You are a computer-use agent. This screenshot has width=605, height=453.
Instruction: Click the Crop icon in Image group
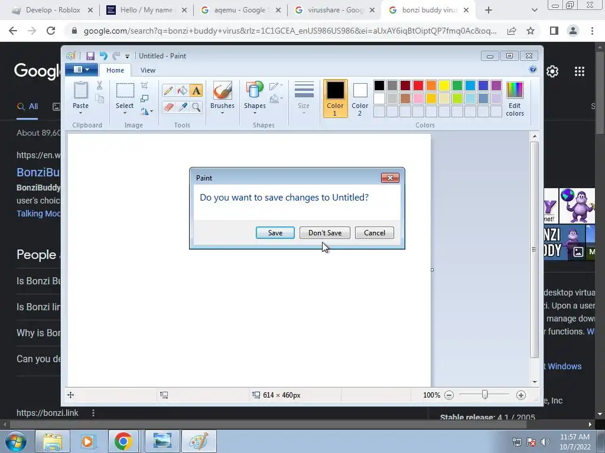144,86
